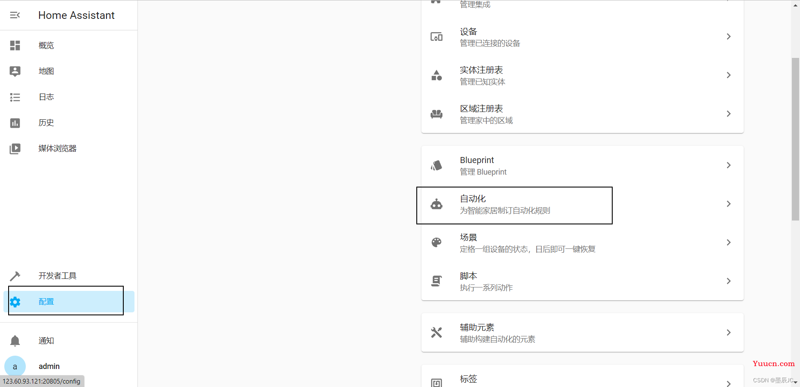Click the 历史 chart icon
Viewport: 800px width, 387px height.
pyautogui.click(x=15, y=123)
